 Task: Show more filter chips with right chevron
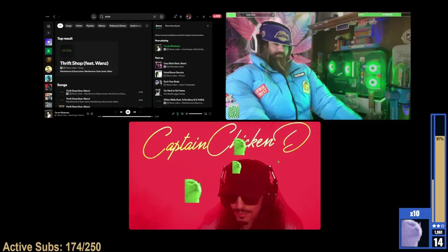tap(147, 26)
